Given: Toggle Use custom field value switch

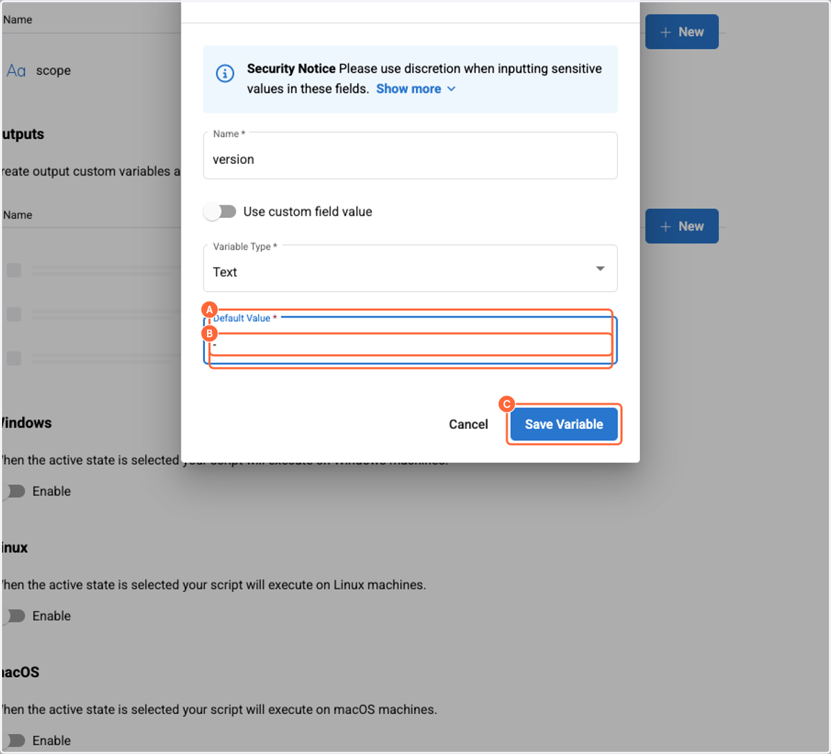Looking at the screenshot, I should 220,212.
